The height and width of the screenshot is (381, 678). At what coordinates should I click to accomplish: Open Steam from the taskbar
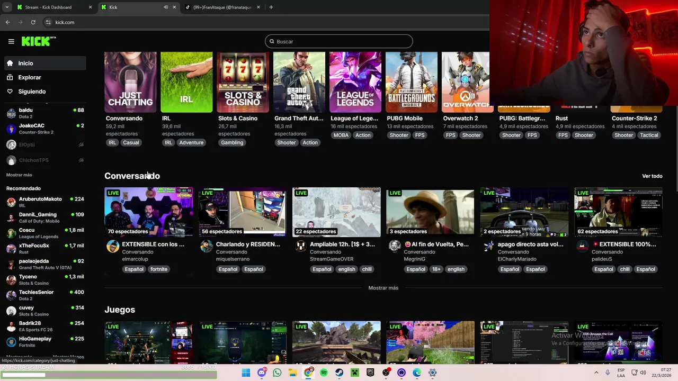[339, 373]
